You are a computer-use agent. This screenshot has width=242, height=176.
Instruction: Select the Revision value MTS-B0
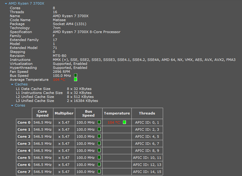60,56
